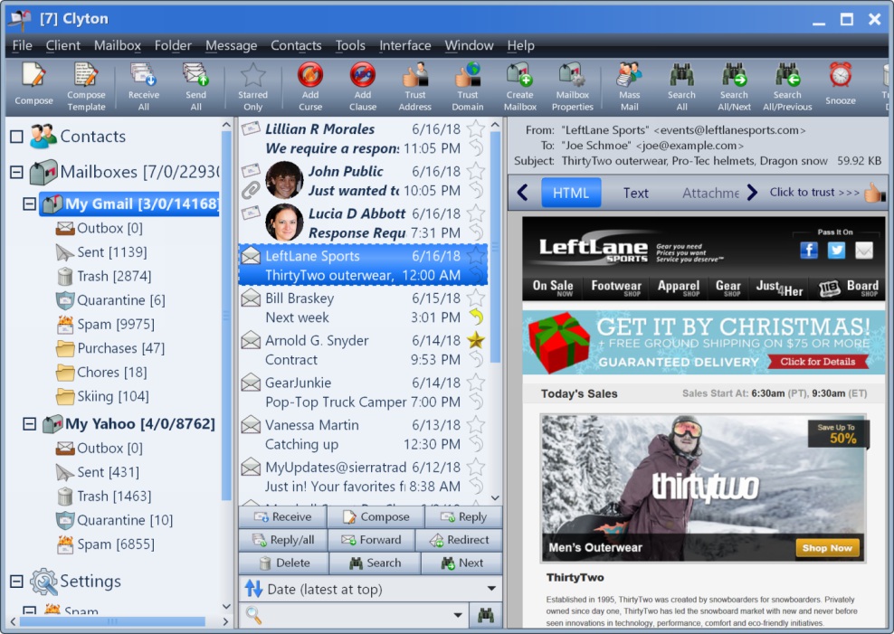This screenshot has width=894, height=634.
Task: Open the Date sort order dropdown
Action: click(x=491, y=589)
